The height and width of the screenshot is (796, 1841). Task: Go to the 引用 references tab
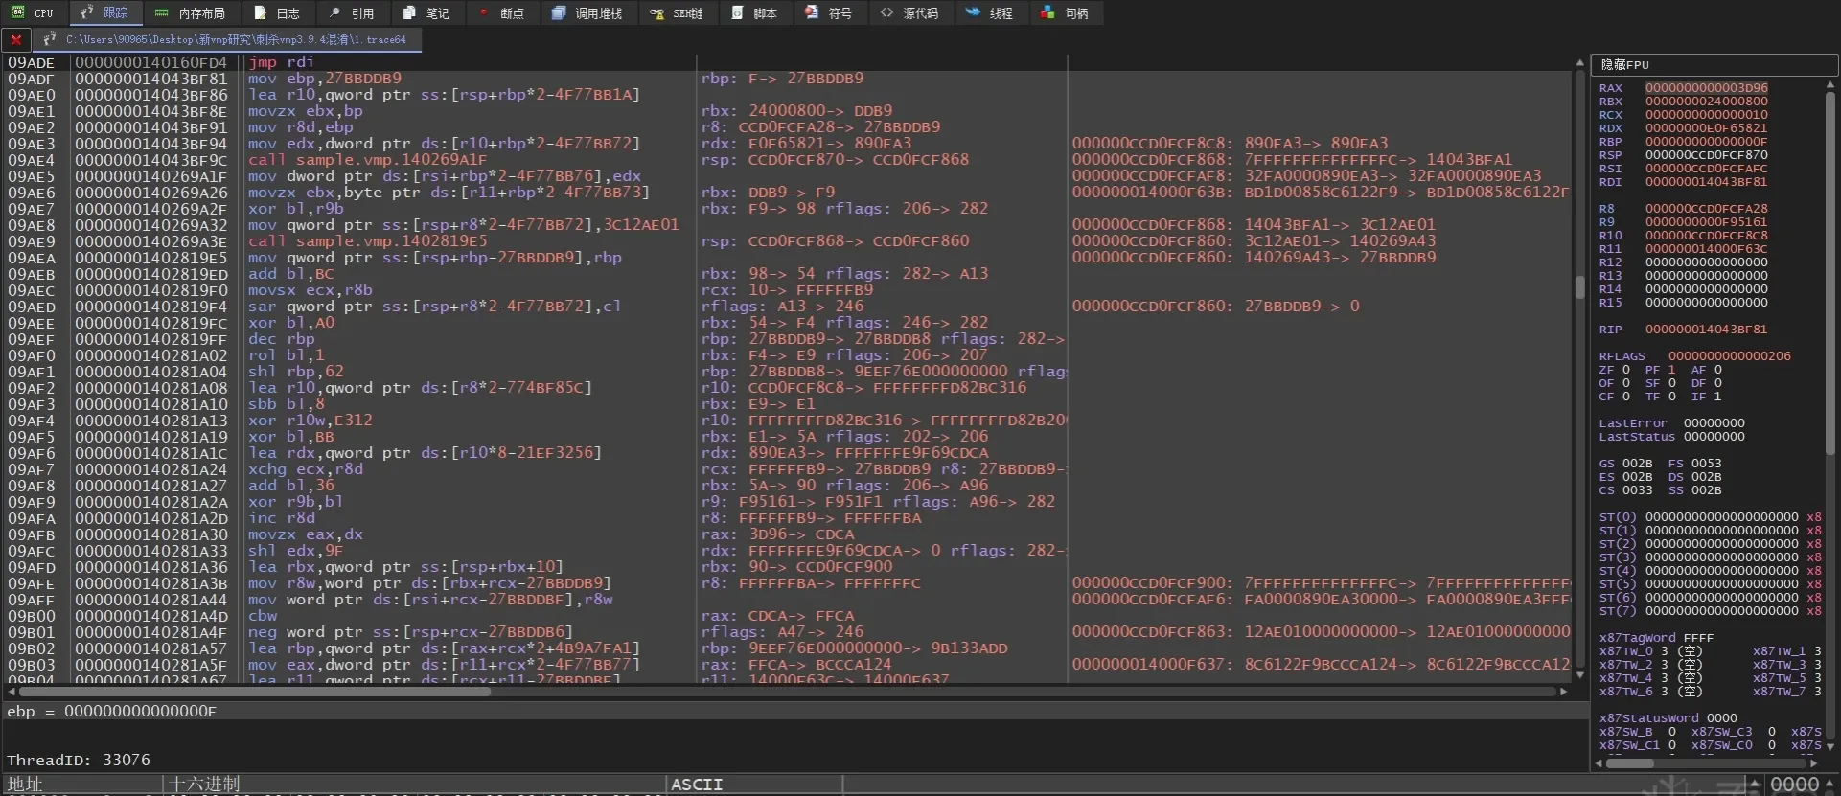coord(351,12)
